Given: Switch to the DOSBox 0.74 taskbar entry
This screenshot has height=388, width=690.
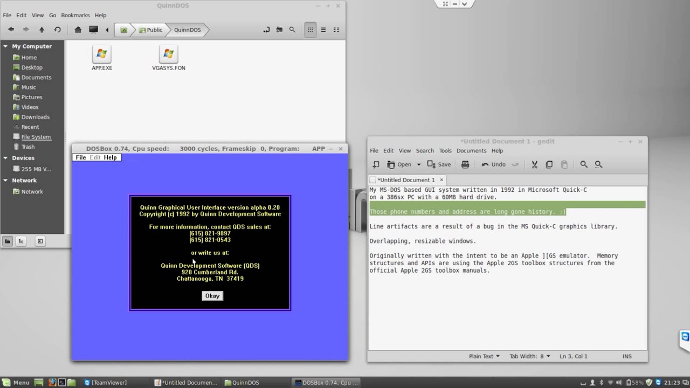Looking at the screenshot, I should click(x=326, y=383).
